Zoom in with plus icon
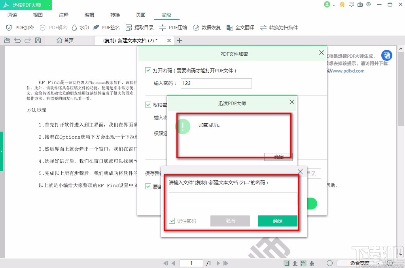The height and width of the screenshot is (268, 405). coord(390,263)
